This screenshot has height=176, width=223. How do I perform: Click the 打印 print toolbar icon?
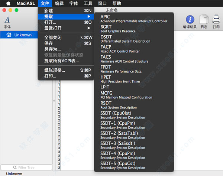[216, 22]
